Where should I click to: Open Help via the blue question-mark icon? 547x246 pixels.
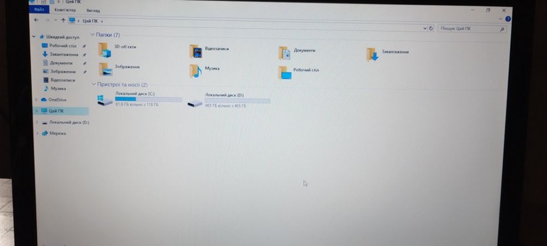tap(508, 19)
